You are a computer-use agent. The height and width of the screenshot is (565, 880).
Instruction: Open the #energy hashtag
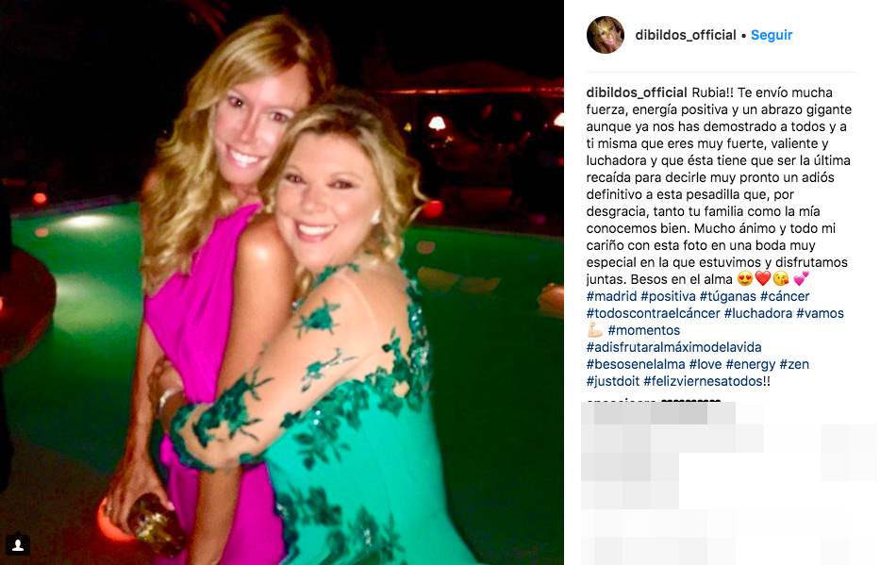pos(751,364)
